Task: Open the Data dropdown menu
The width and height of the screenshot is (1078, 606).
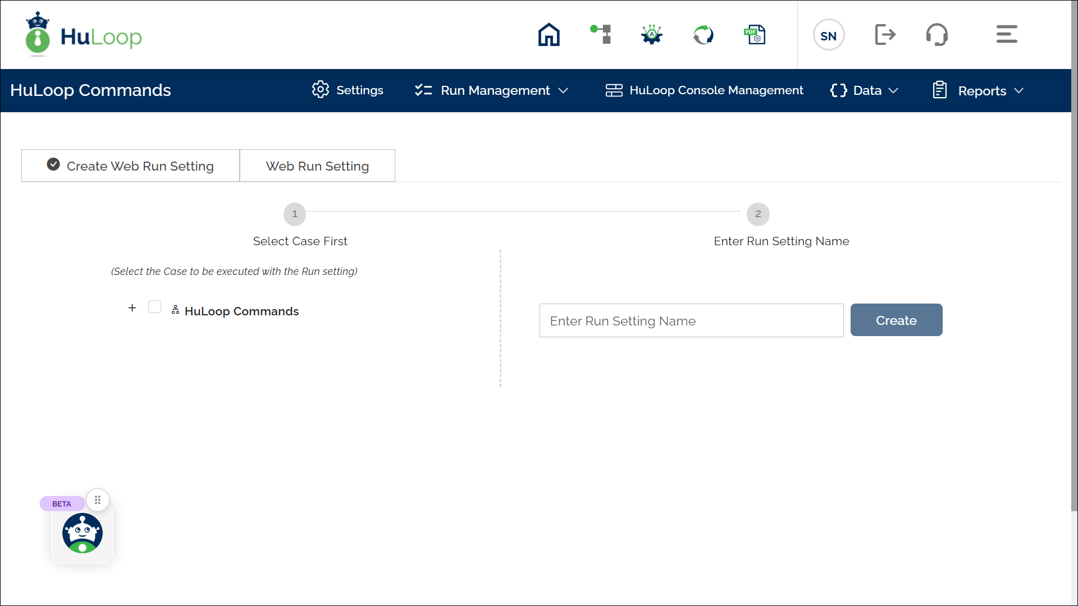Action: (x=865, y=90)
